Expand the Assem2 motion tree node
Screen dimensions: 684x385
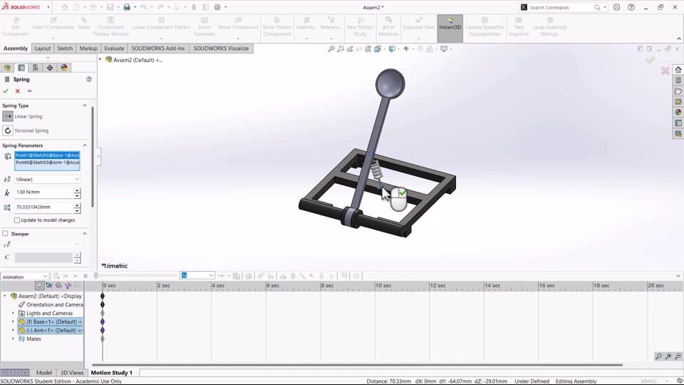5,296
